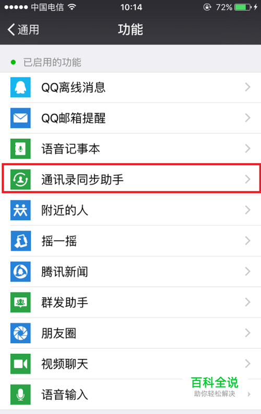The height and width of the screenshot is (414, 261).
Task: Tap the 群发助手 group icon
Action: [20, 303]
